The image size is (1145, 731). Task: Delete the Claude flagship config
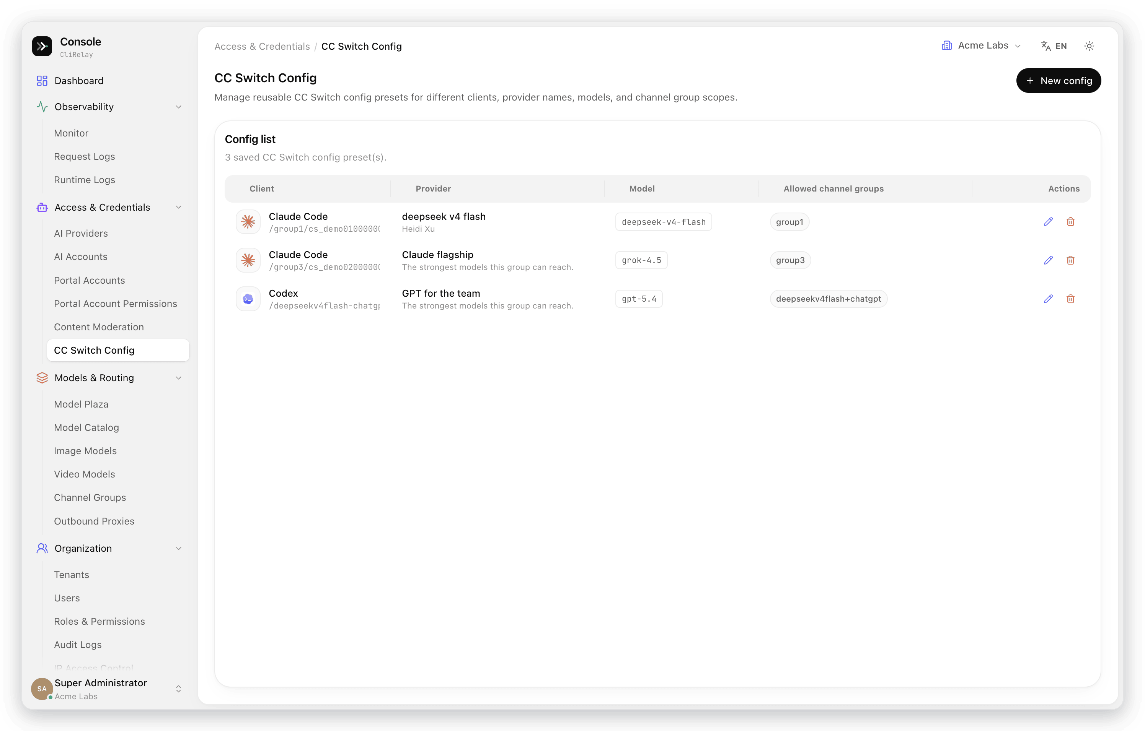[x=1070, y=260]
